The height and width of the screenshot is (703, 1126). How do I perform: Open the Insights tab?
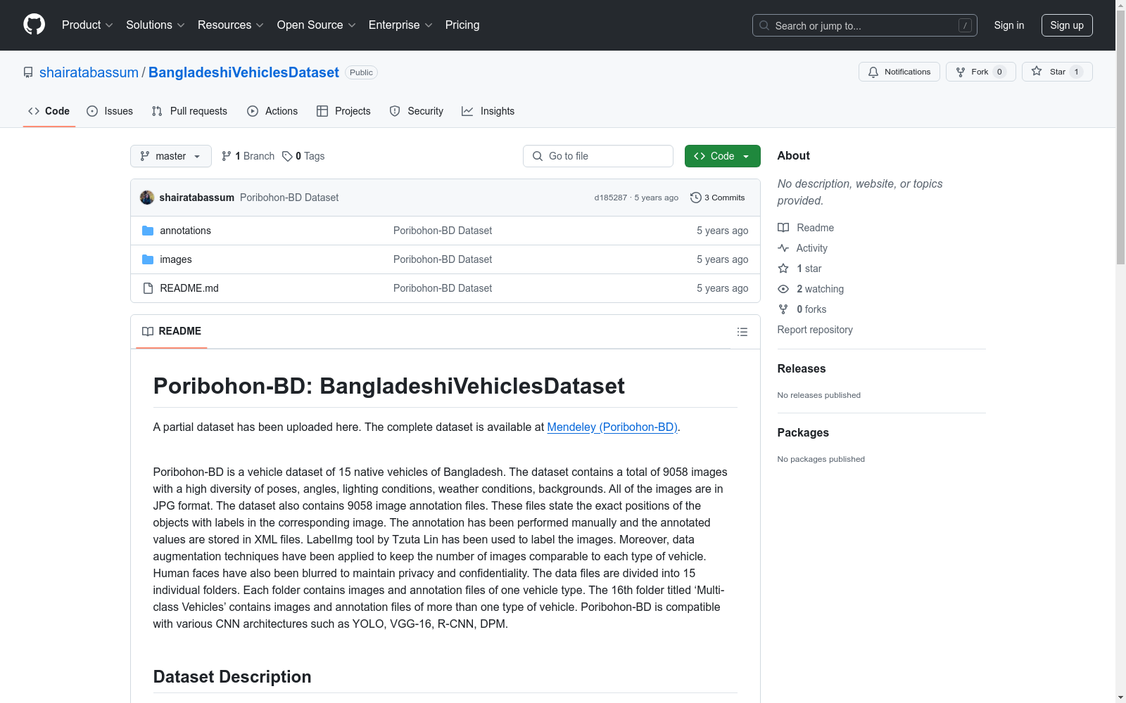pos(488,111)
